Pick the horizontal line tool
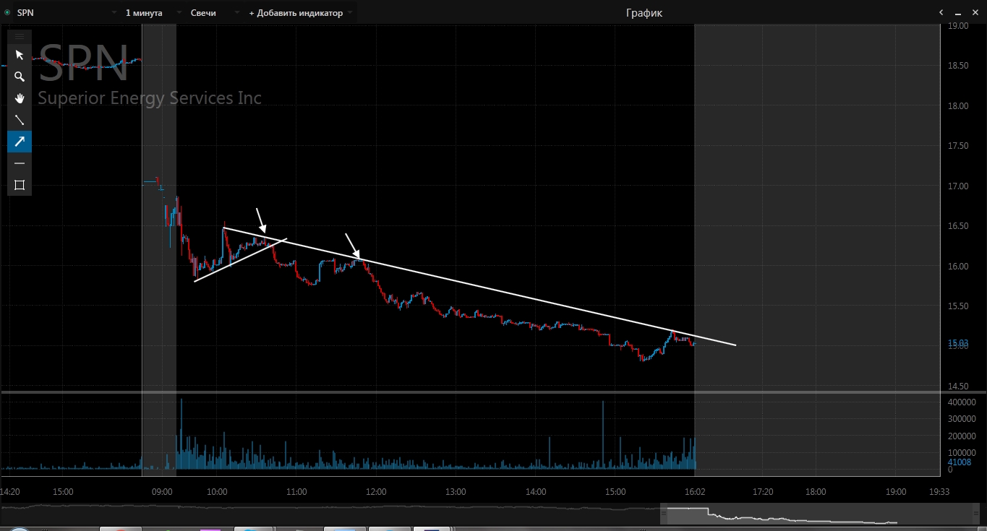Image resolution: width=987 pixels, height=531 pixels. [20, 163]
